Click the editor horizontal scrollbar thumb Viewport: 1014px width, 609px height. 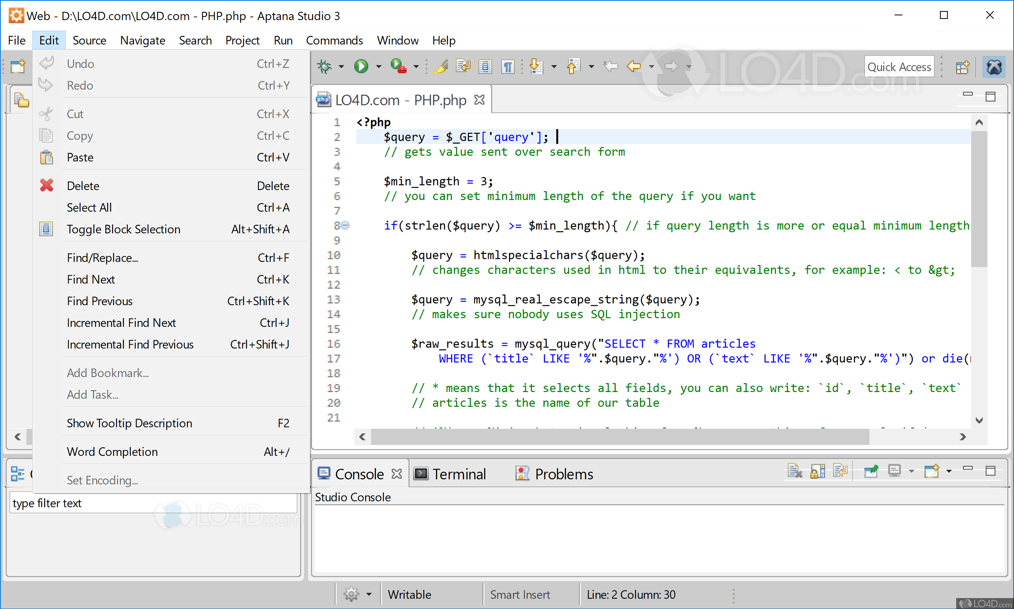[620, 437]
